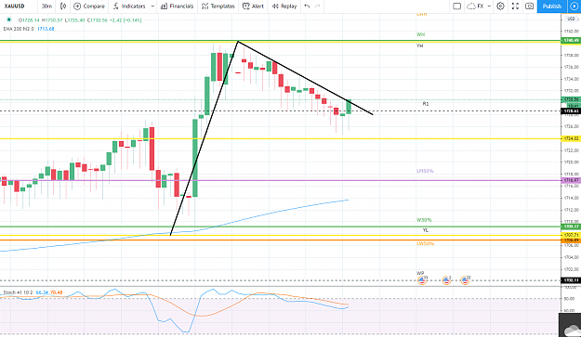Click the cloud FX layout name

point(476,6)
